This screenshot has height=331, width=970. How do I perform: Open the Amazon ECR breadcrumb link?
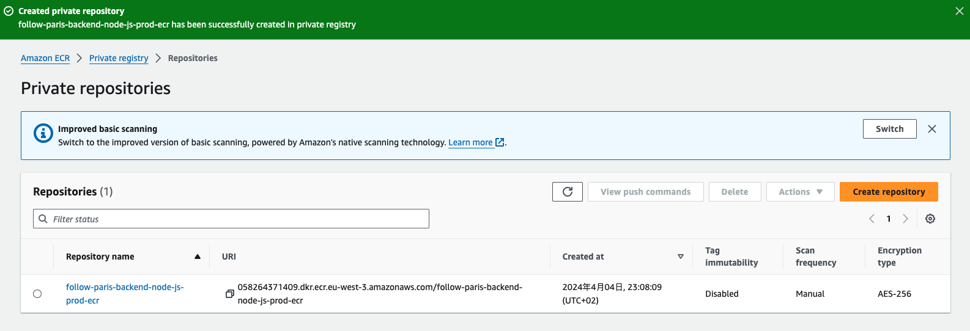[x=45, y=58]
